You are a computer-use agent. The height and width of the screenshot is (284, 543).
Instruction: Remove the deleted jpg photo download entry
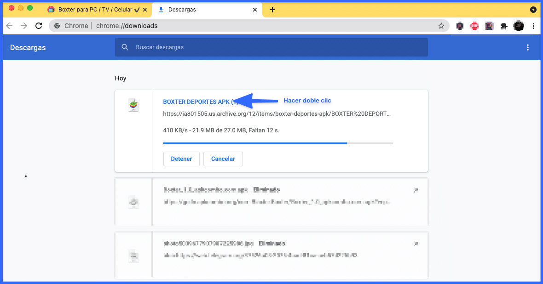coord(416,243)
